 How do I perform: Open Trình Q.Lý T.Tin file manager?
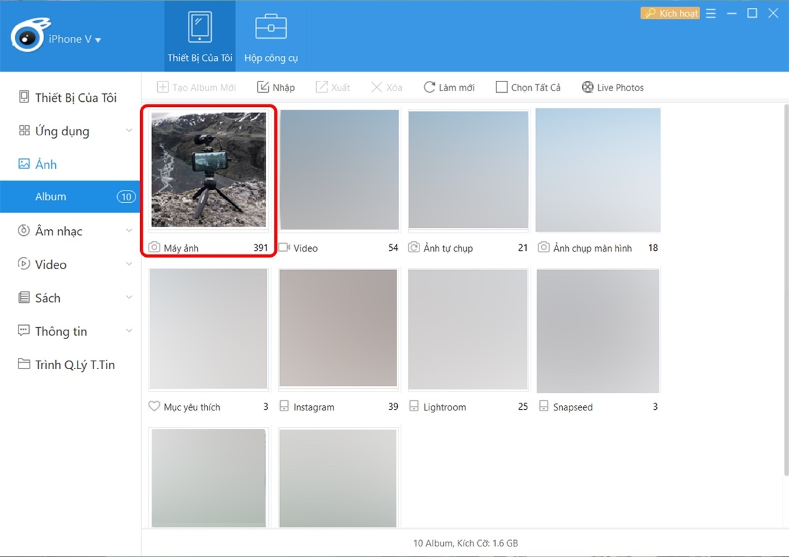66,365
